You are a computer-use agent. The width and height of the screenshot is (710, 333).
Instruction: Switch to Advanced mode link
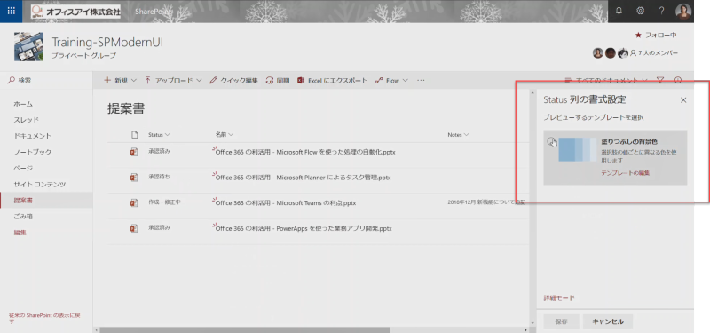(559, 298)
